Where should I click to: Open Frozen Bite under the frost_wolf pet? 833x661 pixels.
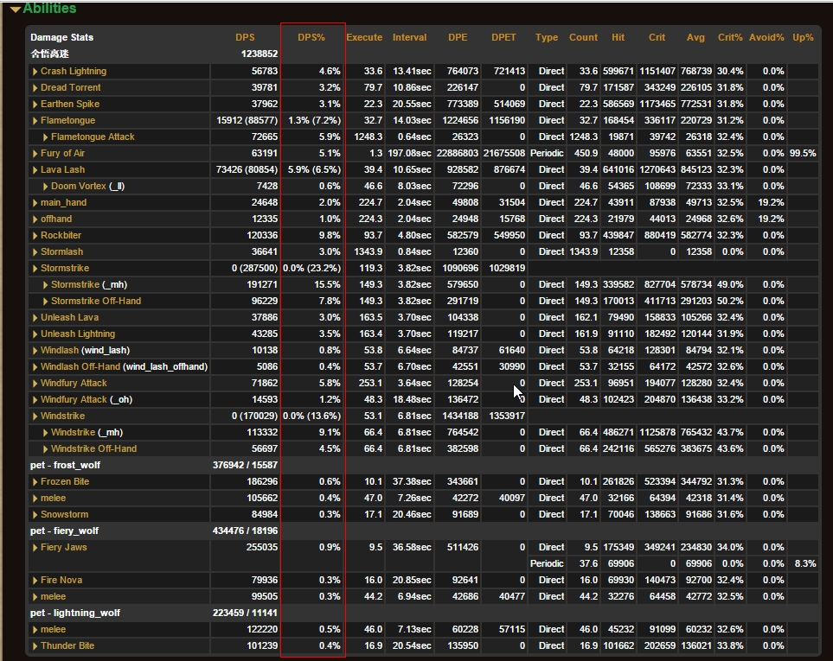(x=64, y=481)
